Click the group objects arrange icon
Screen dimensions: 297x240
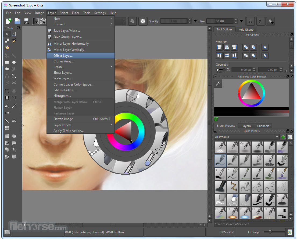(x=265, y=47)
